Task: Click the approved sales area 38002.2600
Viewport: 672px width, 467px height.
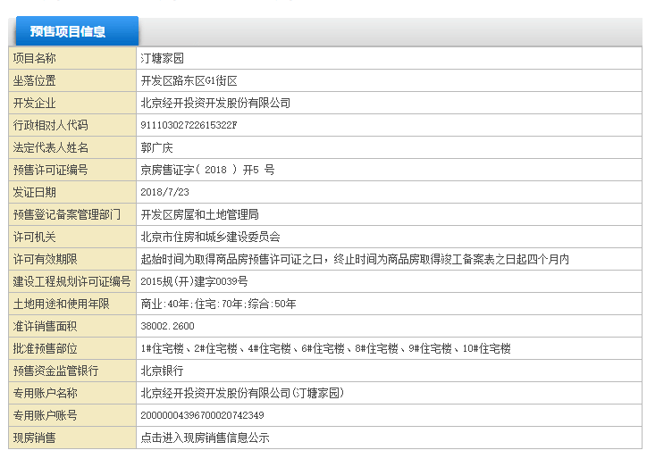Action: [x=167, y=326]
